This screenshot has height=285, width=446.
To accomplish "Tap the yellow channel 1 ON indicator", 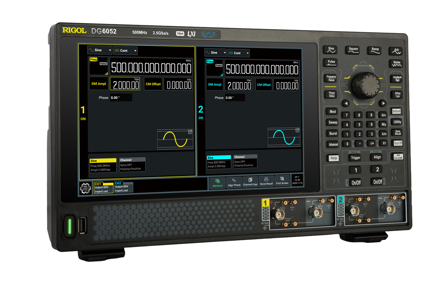I will (x=83, y=119).
